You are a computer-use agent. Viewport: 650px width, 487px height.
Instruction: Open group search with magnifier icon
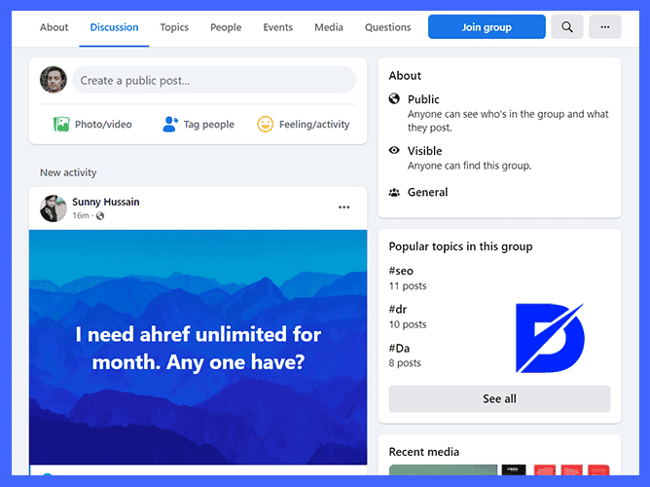point(567,27)
